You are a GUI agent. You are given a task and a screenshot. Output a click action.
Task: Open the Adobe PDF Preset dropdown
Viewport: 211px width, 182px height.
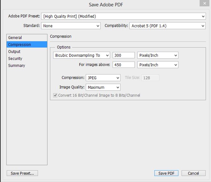coord(123,16)
